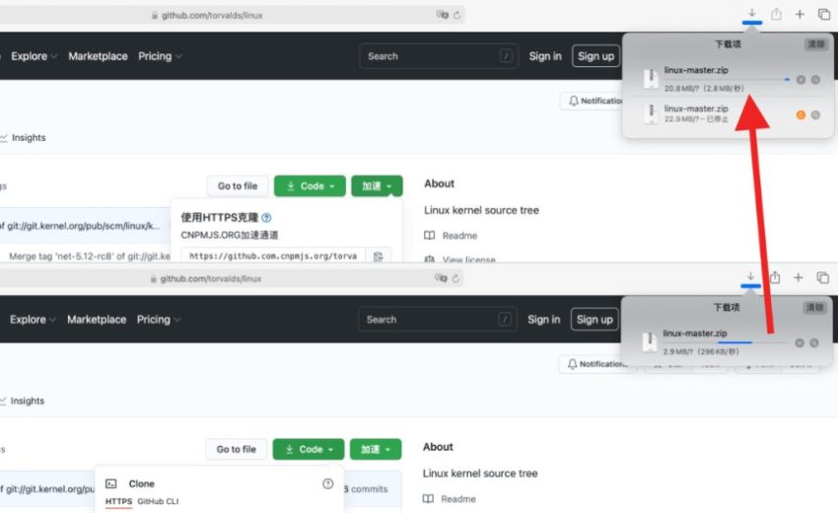Reveal the 20.8 MB linux-master.zip in Finder

(815, 80)
